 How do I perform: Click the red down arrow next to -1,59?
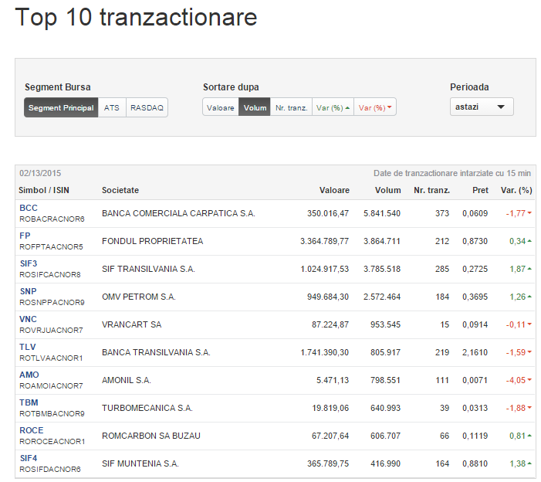pos(529,351)
